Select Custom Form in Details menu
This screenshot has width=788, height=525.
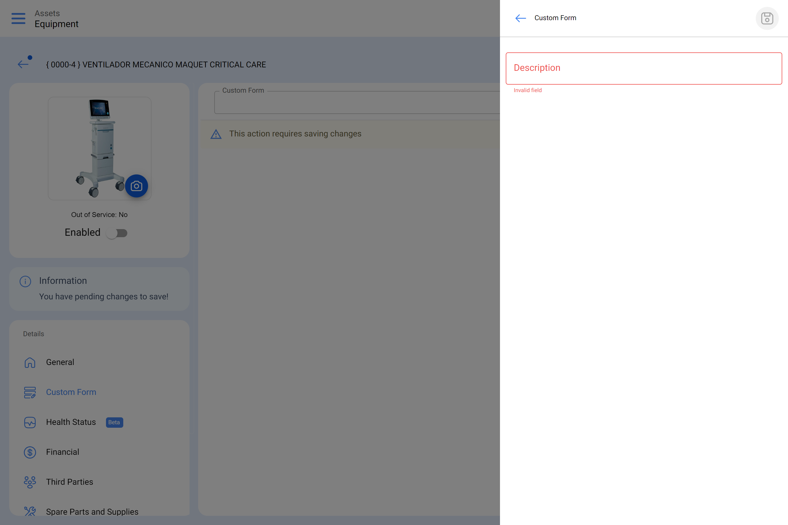click(99, 392)
